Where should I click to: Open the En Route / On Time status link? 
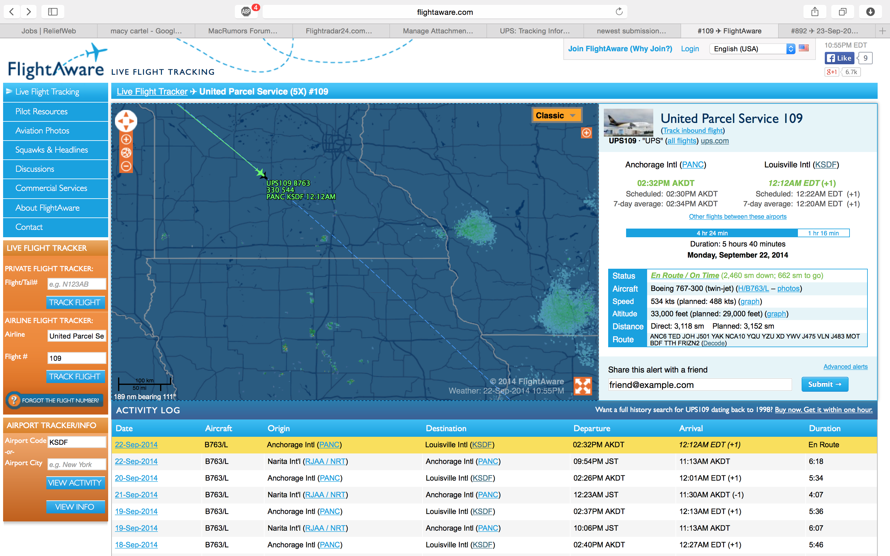[684, 276]
